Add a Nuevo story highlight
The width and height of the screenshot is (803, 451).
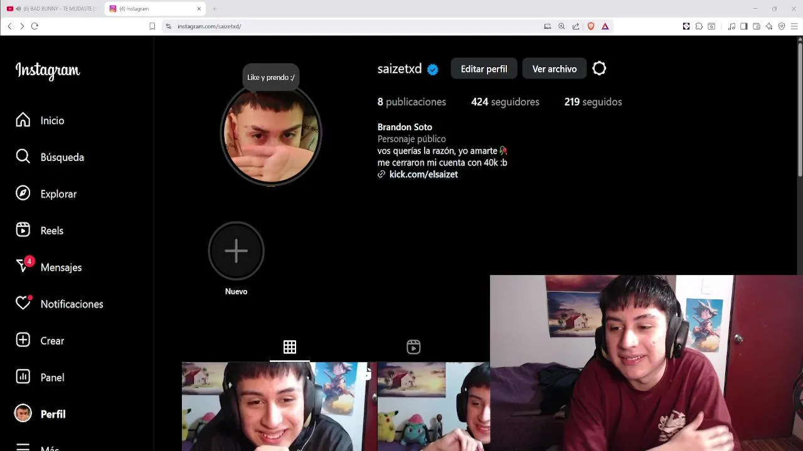[x=237, y=251]
